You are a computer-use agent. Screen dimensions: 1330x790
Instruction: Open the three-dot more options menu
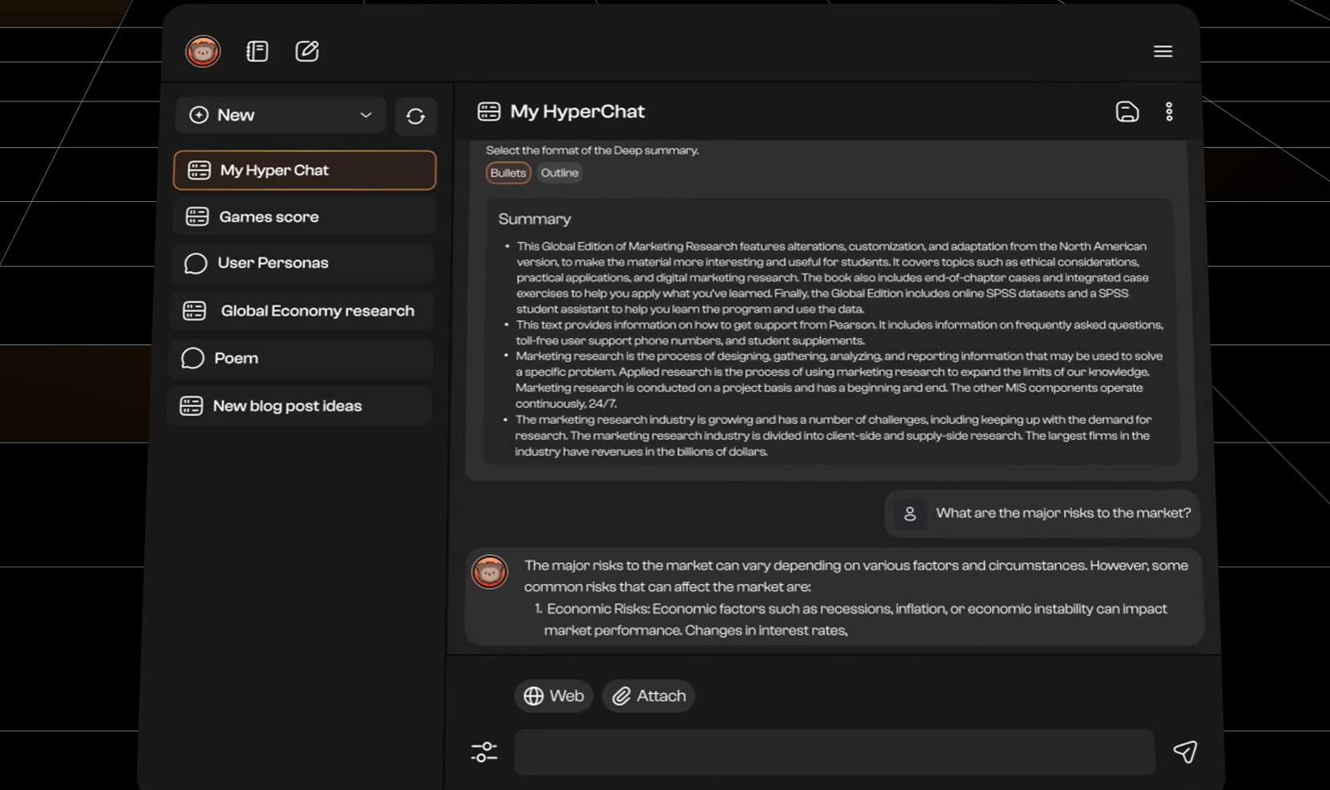coord(1169,112)
